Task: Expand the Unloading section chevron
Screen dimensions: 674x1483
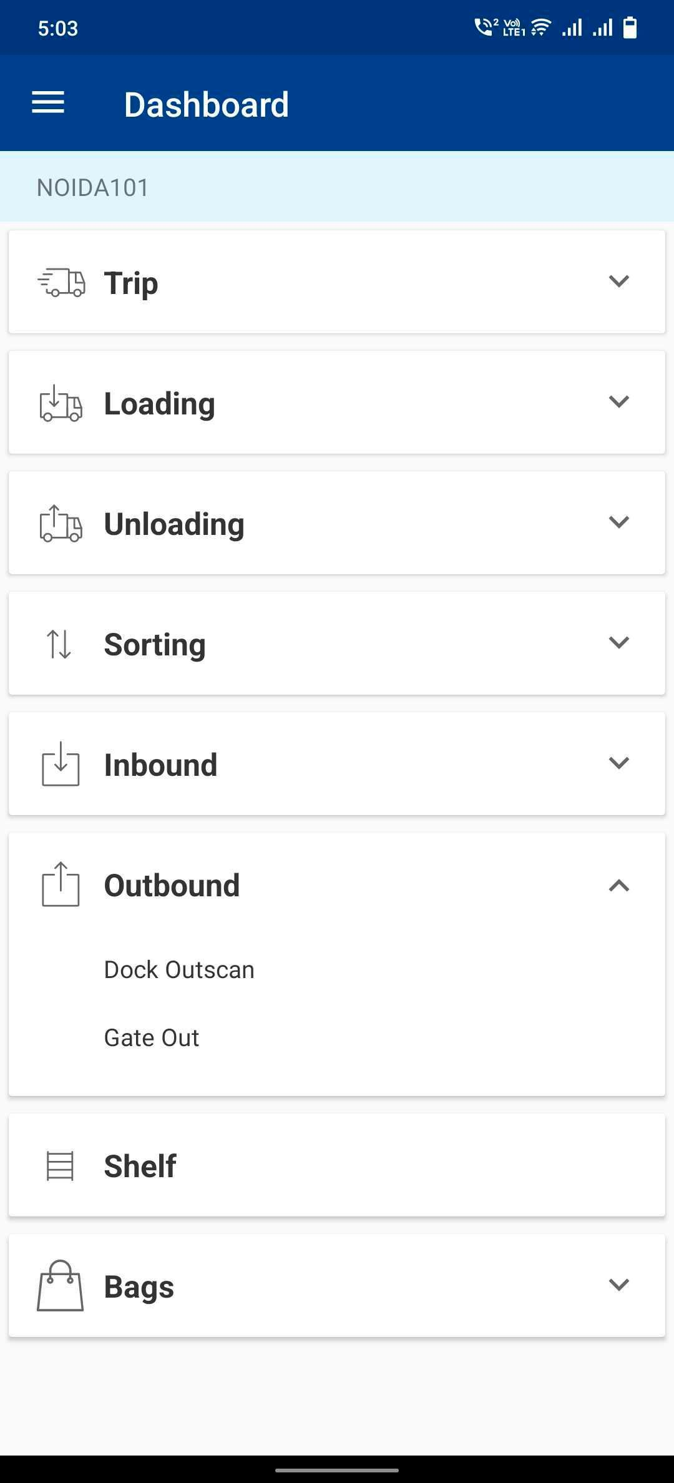Action: pos(618,522)
